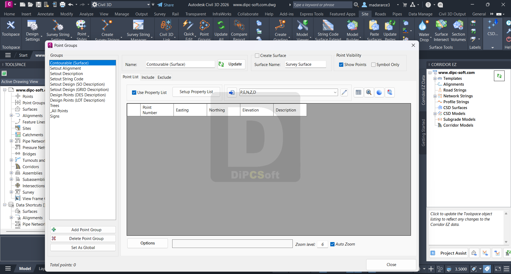Click the table grid icon in Point List
This screenshot has width=511, height=274.
pyautogui.click(x=358, y=92)
